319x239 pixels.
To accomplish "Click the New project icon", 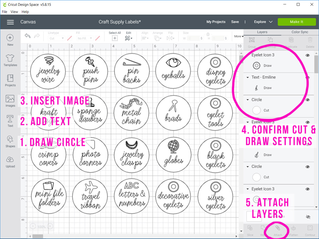I will (10, 38).
